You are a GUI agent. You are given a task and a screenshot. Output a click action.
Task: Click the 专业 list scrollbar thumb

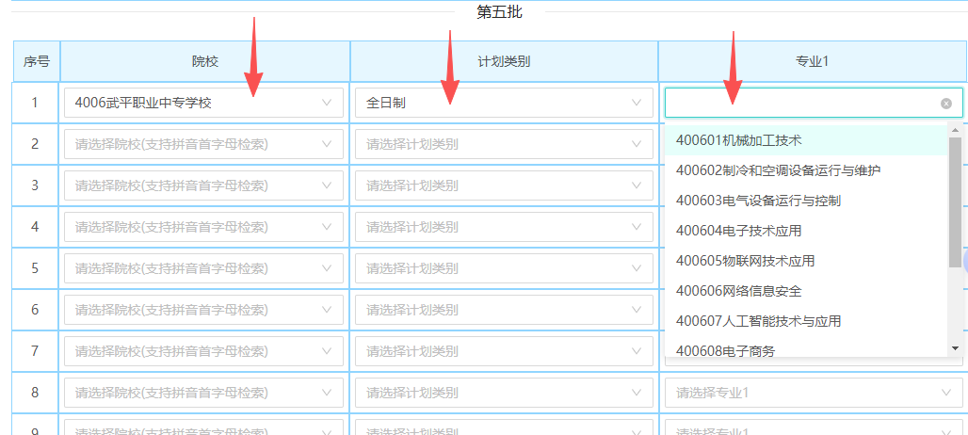coord(955,202)
